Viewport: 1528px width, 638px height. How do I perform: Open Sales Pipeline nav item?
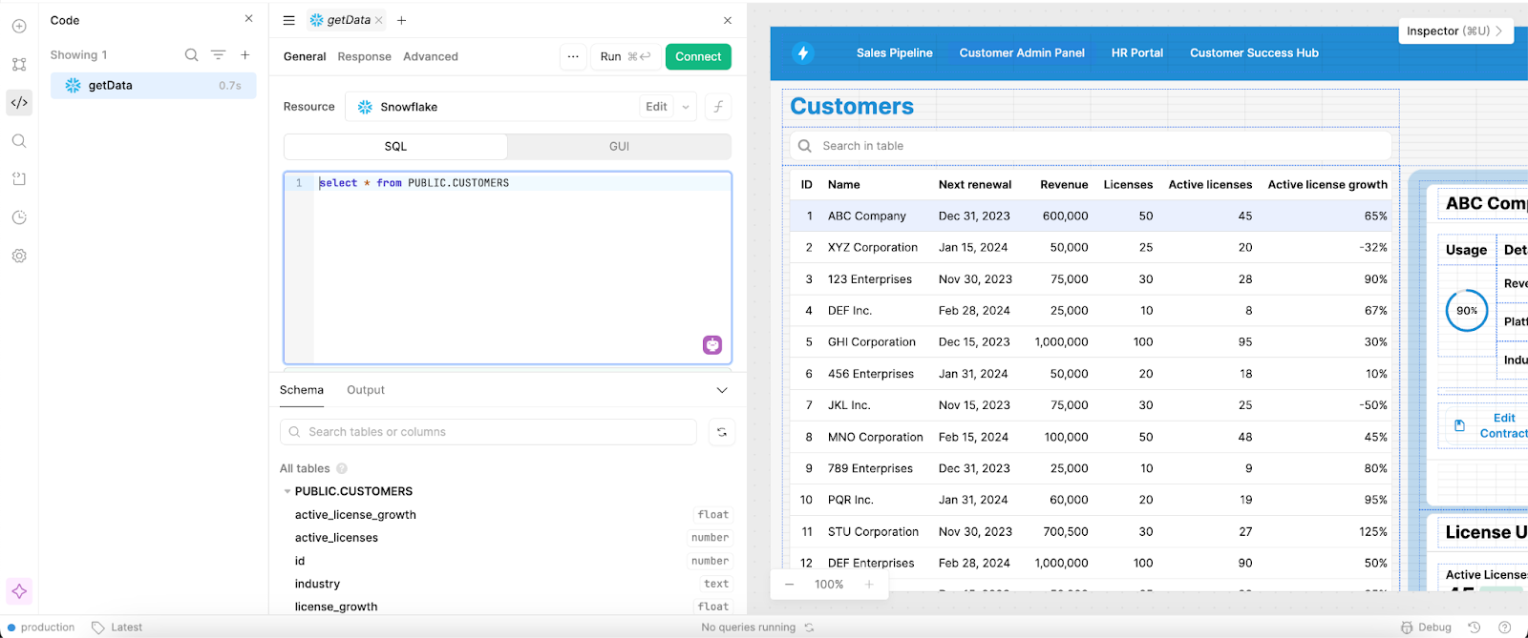click(x=894, y=53)
